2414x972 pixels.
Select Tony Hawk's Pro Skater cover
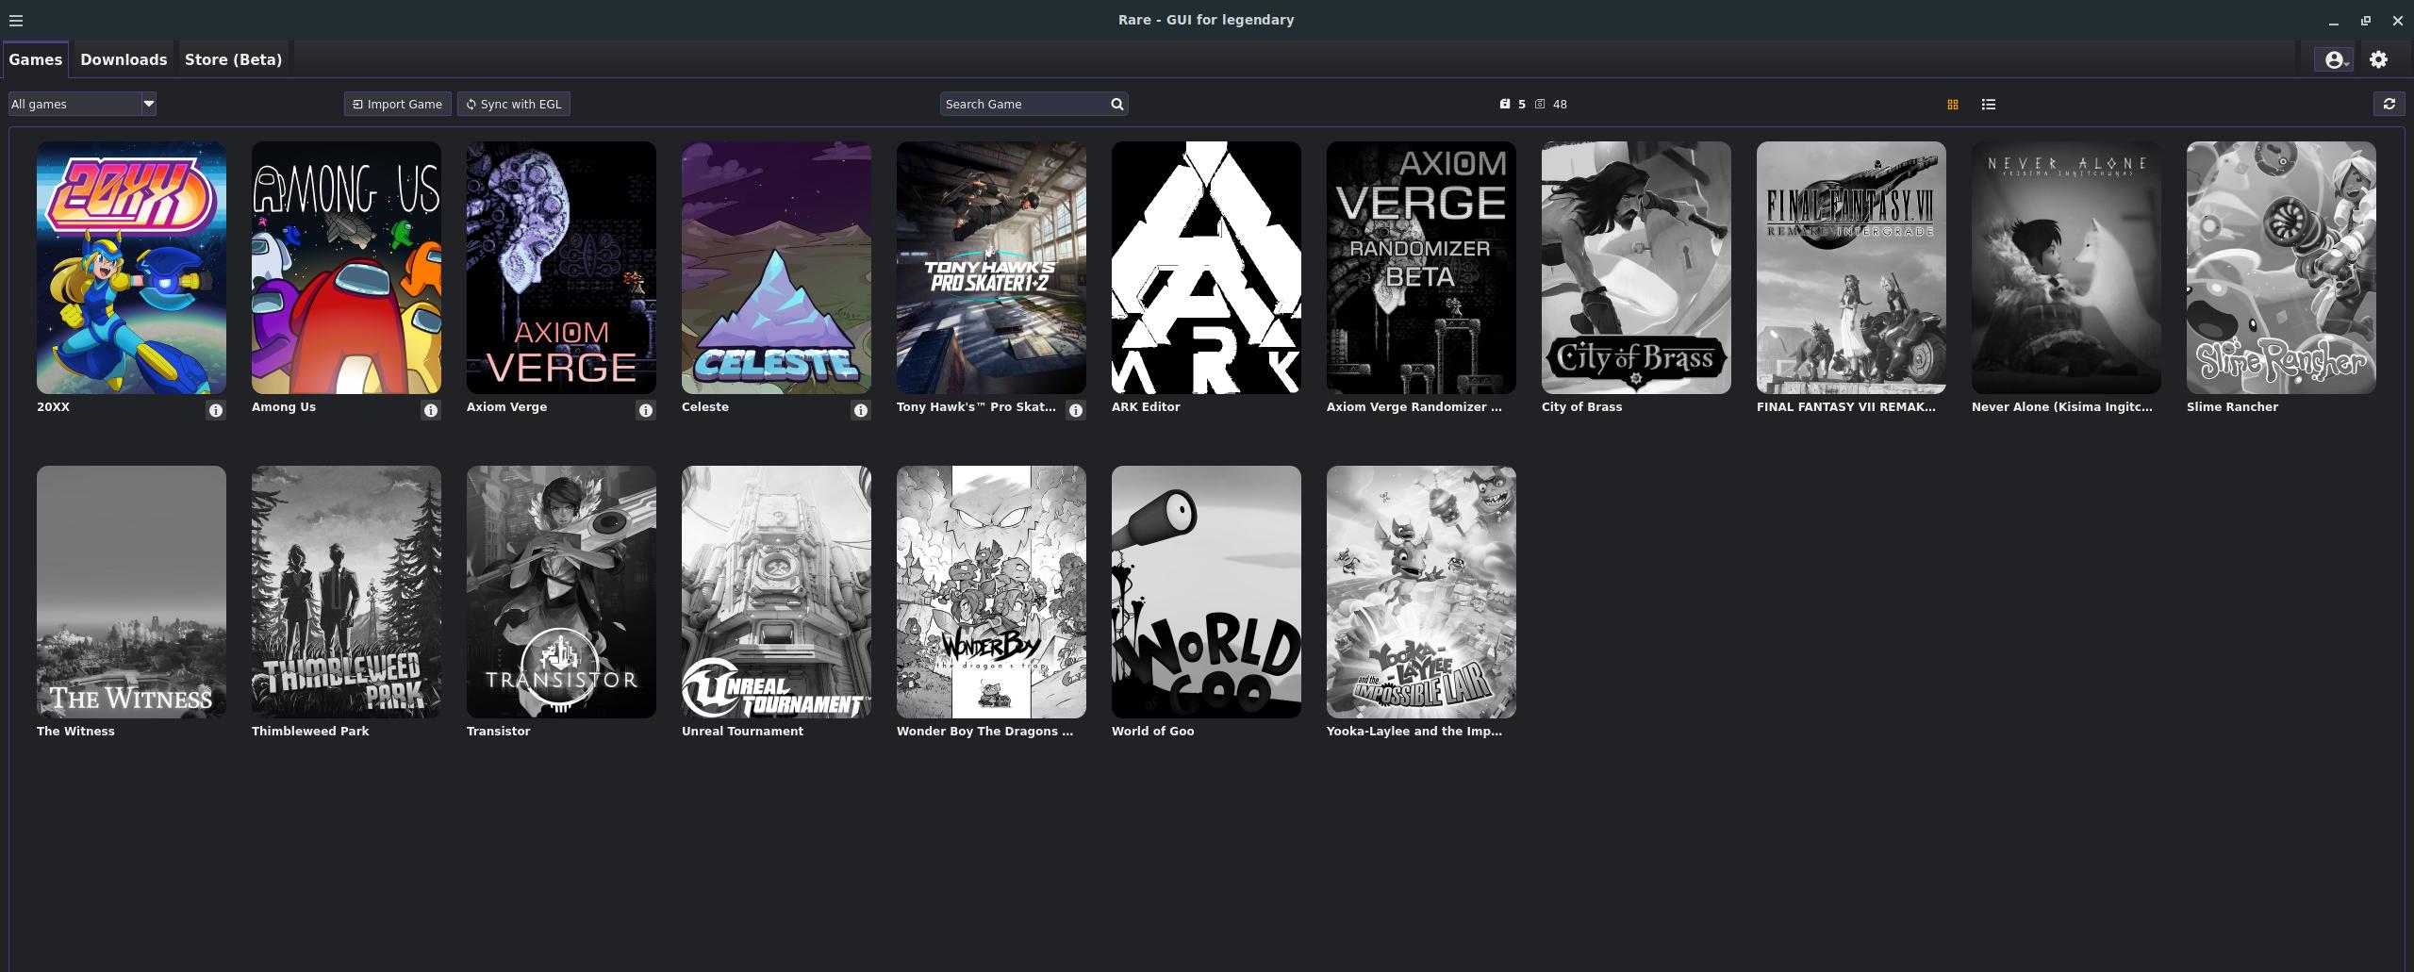pos(991,268)
